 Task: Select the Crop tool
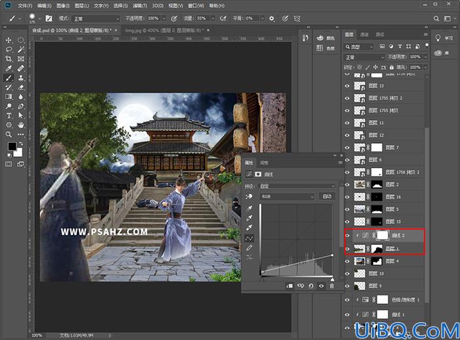point(9,59)
